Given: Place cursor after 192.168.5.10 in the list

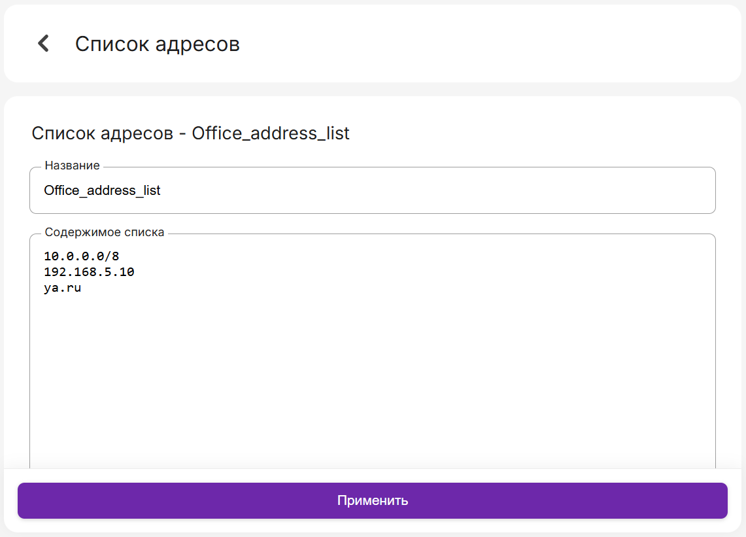Looking at the screenshot, I should pos(135,271).
